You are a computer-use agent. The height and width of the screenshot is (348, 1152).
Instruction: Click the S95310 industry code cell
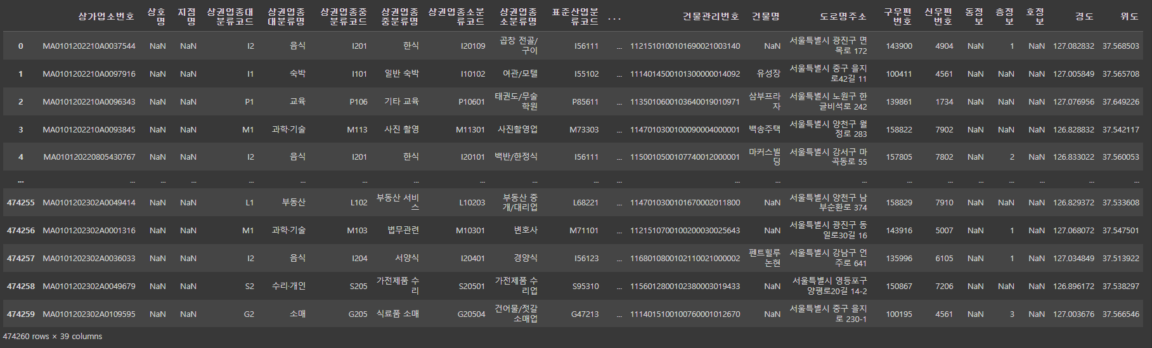click(585, 287)
